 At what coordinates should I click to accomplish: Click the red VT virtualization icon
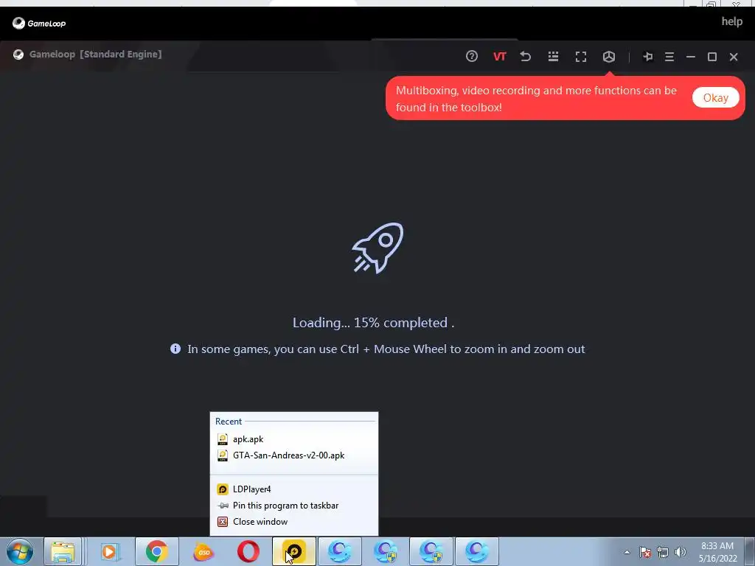[499, 57]
